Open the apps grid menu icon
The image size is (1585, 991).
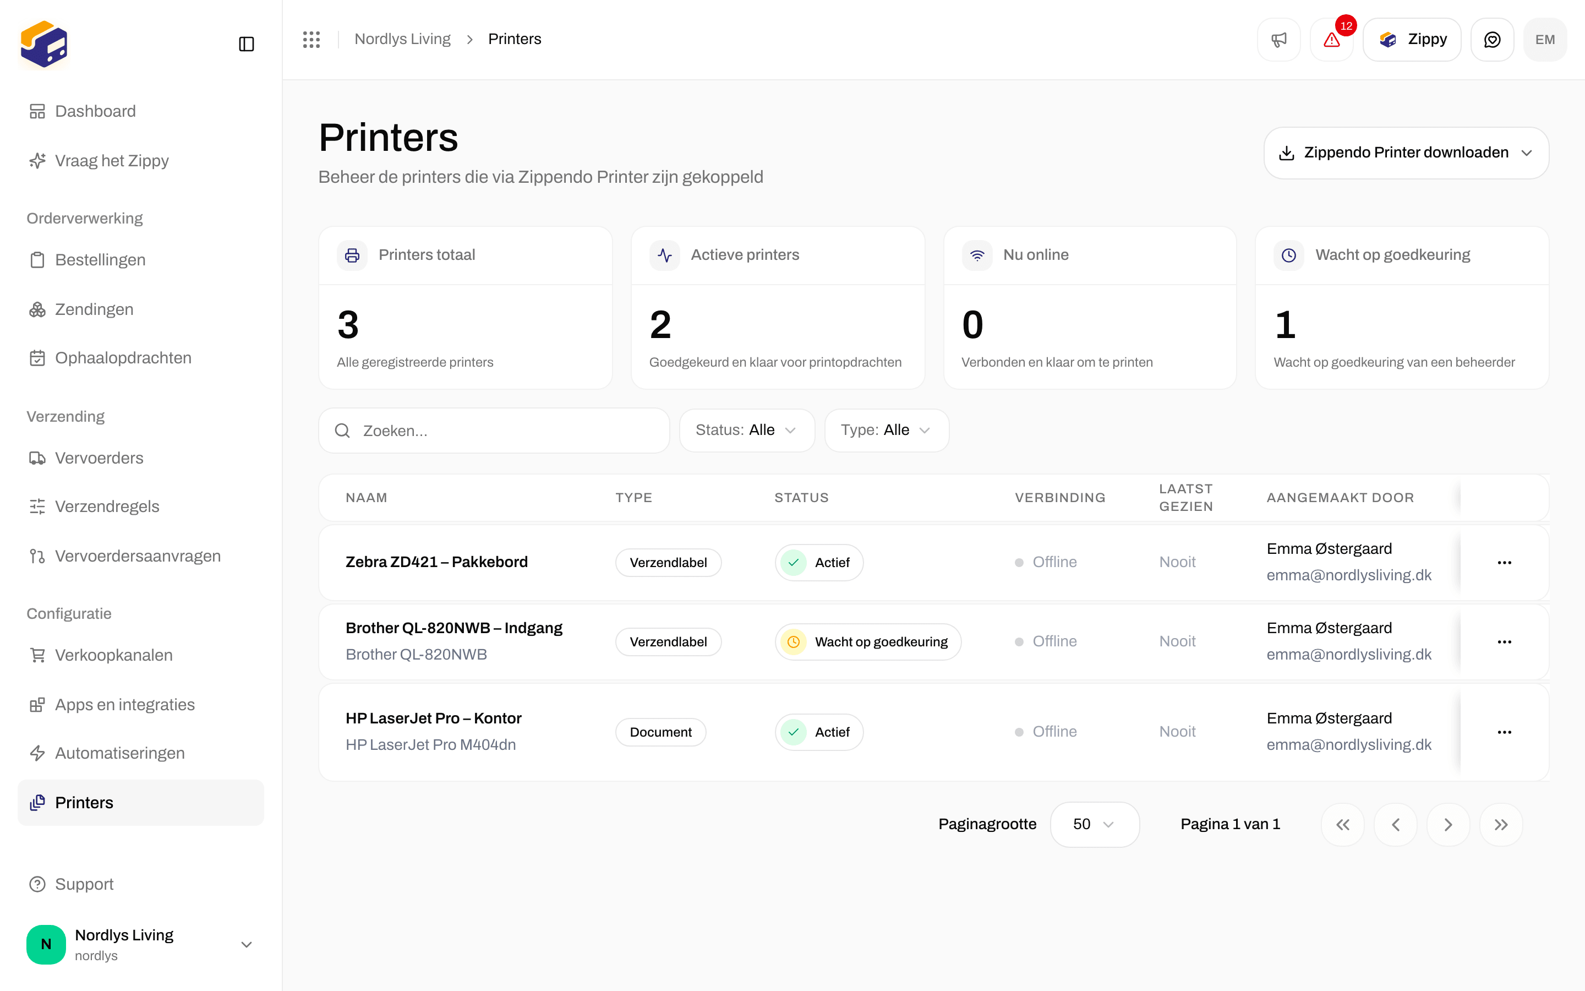click(311, 39)
